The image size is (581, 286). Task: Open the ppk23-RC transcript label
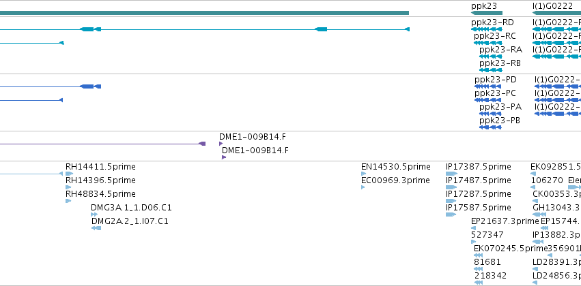[x=495, y=36]
